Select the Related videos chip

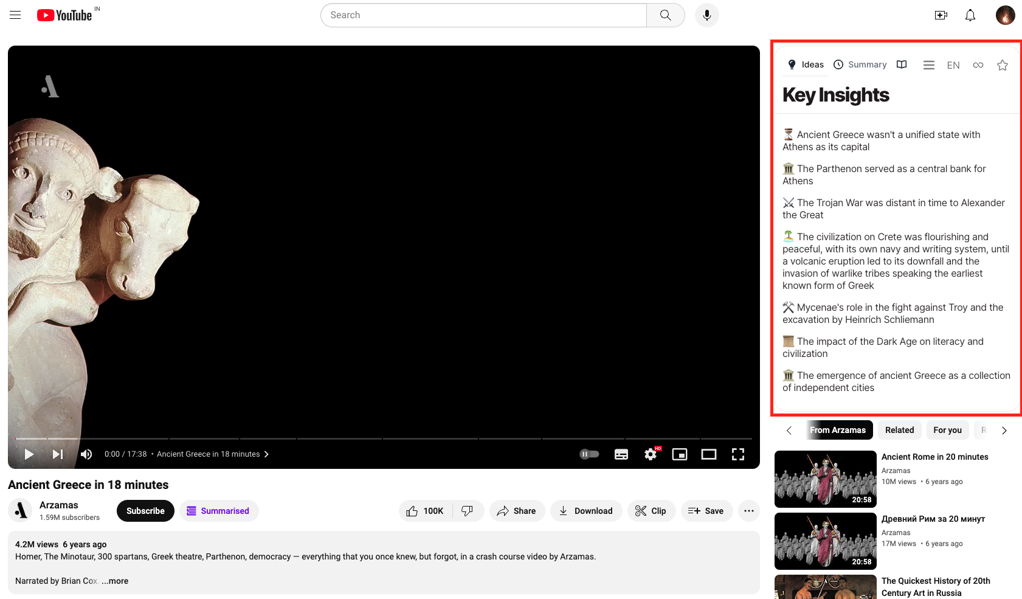pos(899,430)
